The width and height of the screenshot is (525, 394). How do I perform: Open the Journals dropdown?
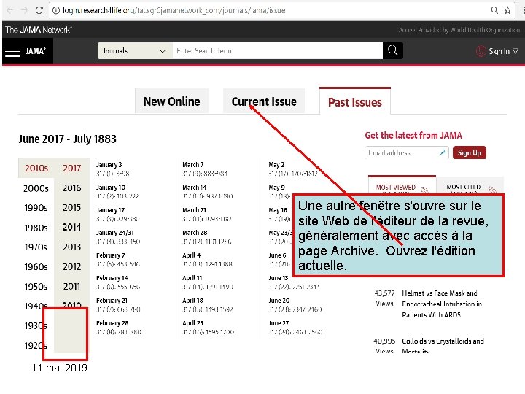pos(135,51)
